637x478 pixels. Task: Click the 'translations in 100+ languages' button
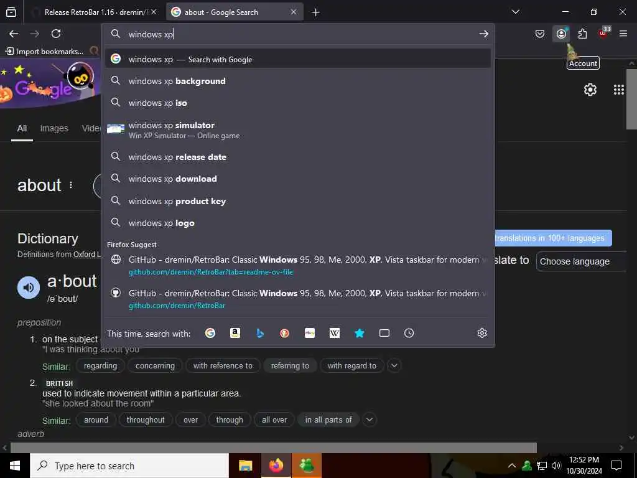click(553, 238)
